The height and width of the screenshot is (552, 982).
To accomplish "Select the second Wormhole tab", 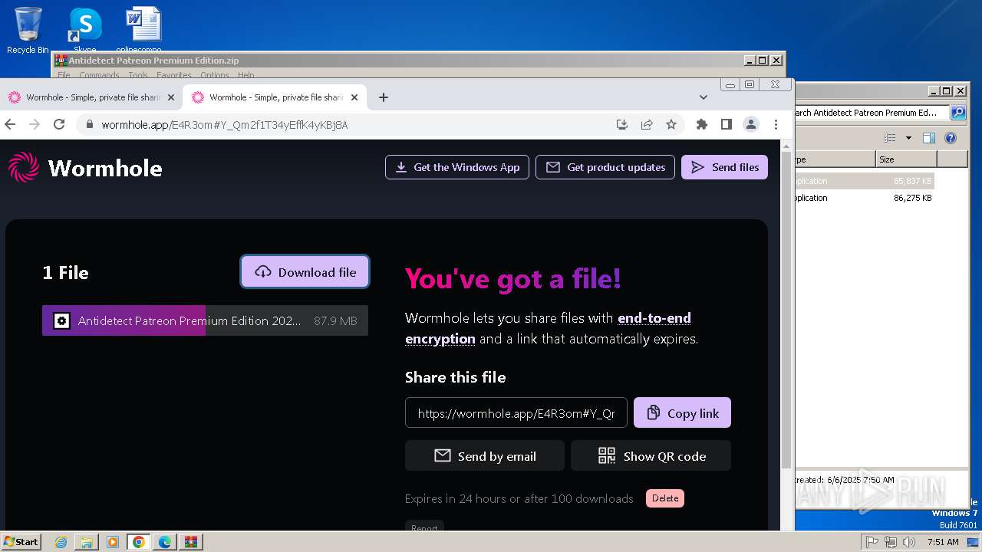I will pos(275,97).
